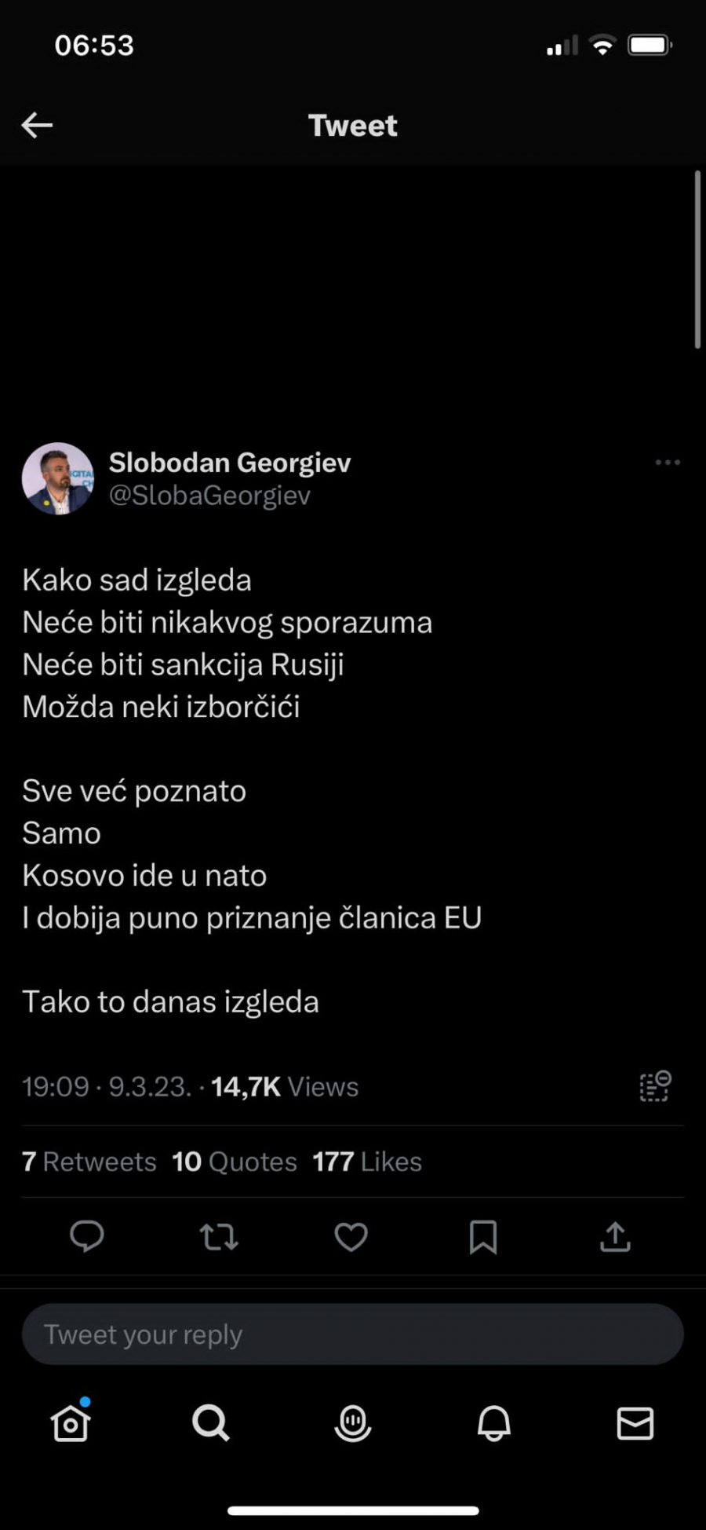Viewport: 706px width, 1530px height.
Task: Go back using the arrow at top left
Action: (x=37, y=124)
